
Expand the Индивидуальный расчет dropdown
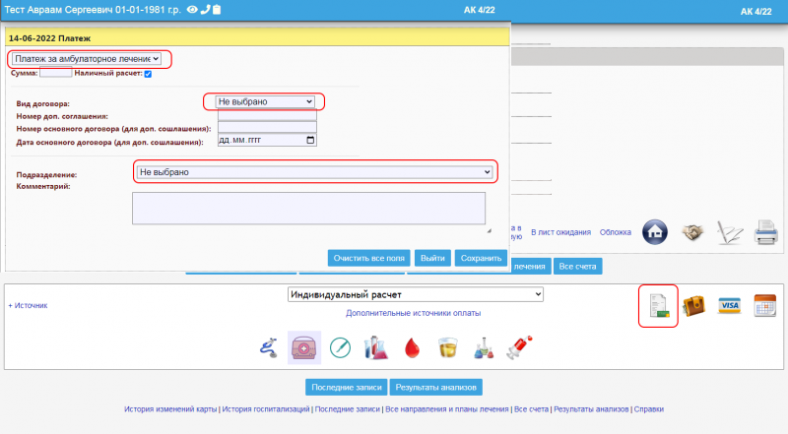(415, 294)
